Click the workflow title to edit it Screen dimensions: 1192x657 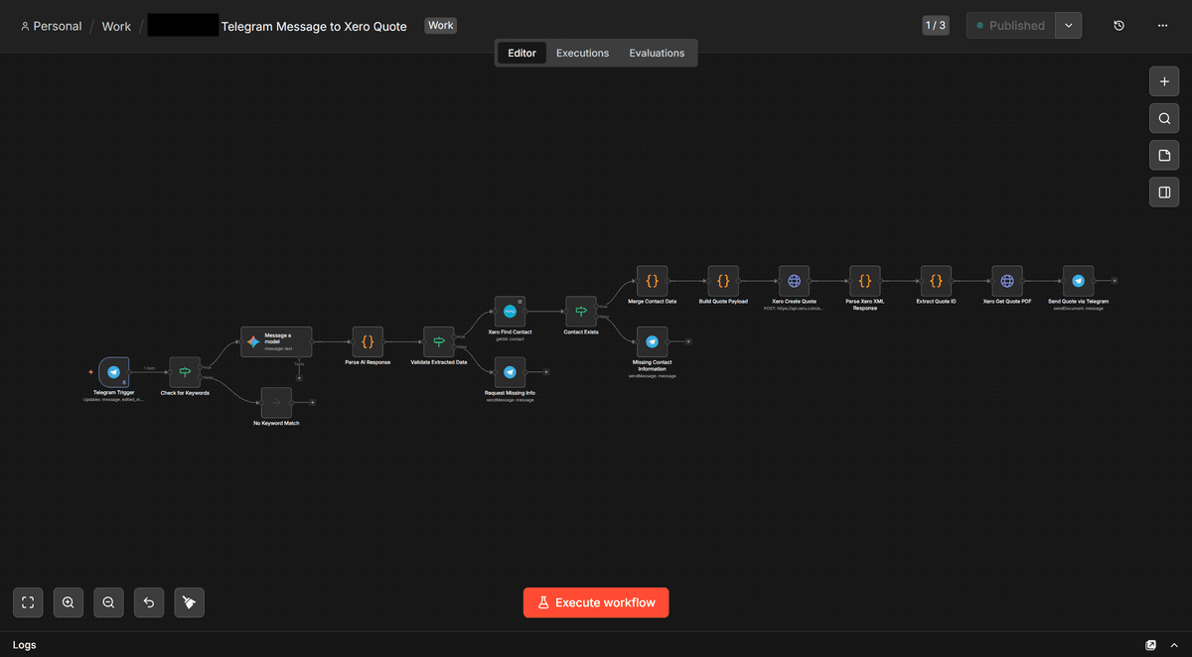pos(315,27)
